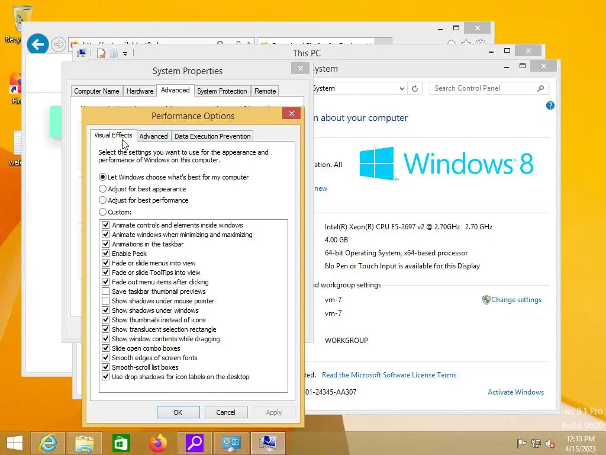606x455 pixels.
Task: Launch Windows Store from the taskbar
Action: [121, 443]
